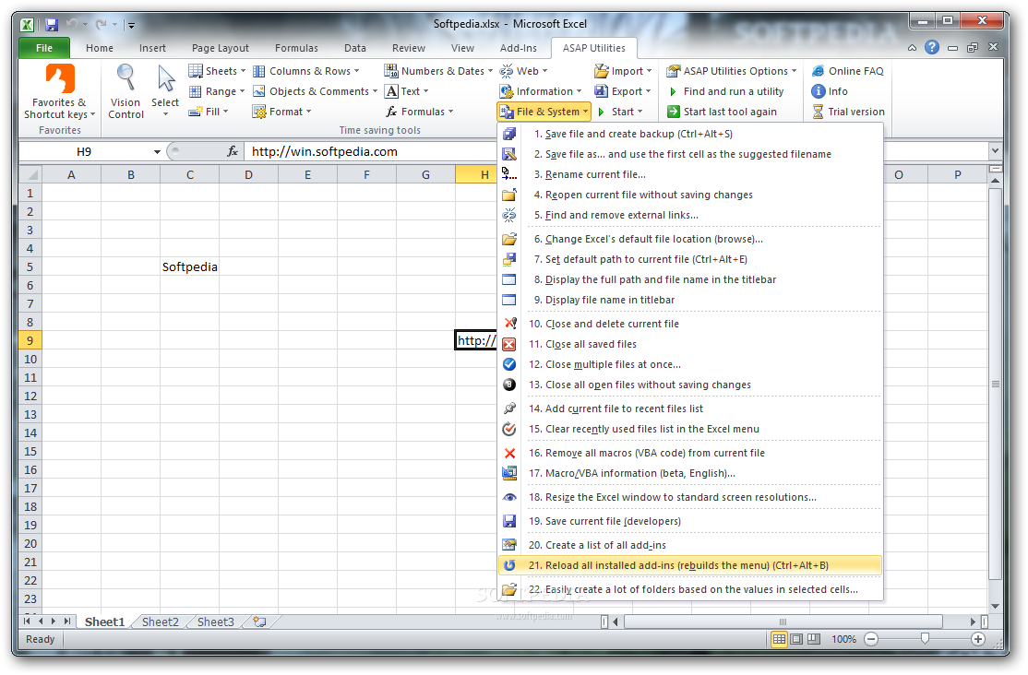Click the red X Remove all macros icon

click(x=509, y=453)
